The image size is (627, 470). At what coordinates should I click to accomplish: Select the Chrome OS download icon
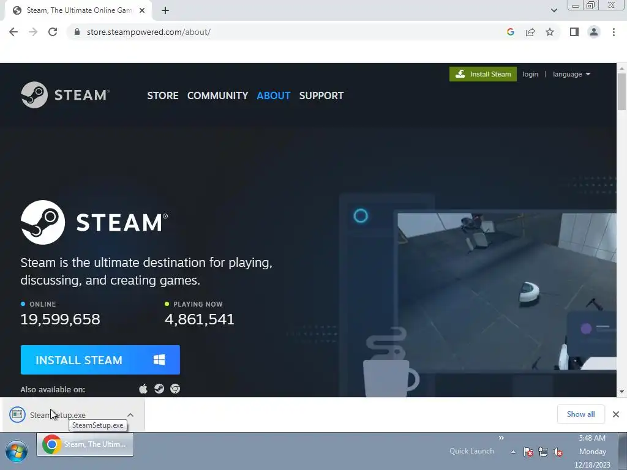pos(175,389)
